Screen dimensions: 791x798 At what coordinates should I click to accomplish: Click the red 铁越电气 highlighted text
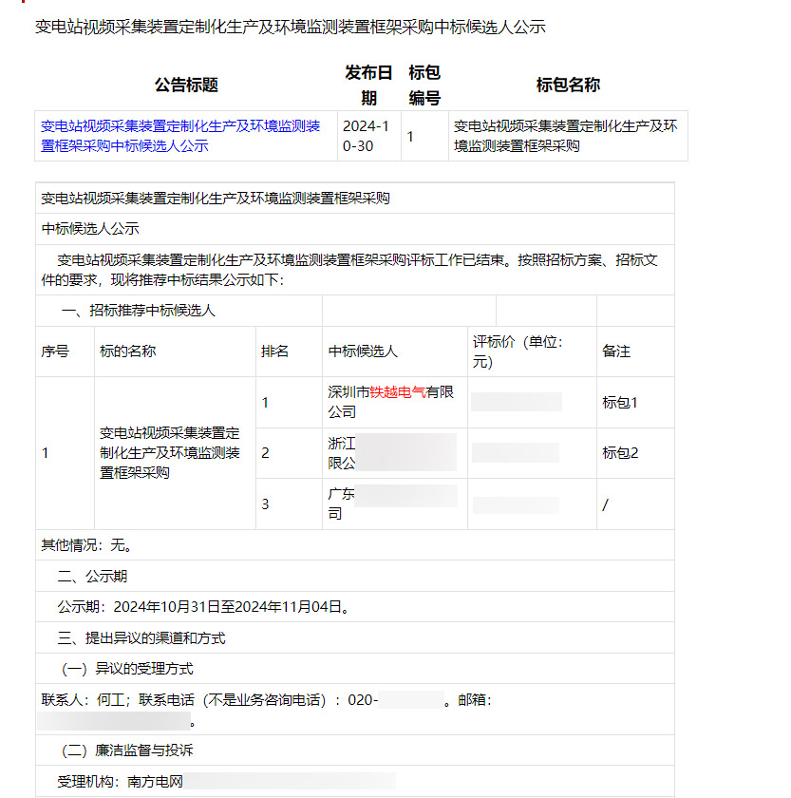[397, 391]
